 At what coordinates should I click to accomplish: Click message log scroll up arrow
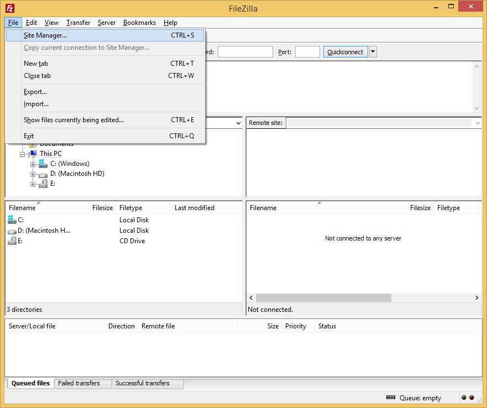click(x=476, y=66)
